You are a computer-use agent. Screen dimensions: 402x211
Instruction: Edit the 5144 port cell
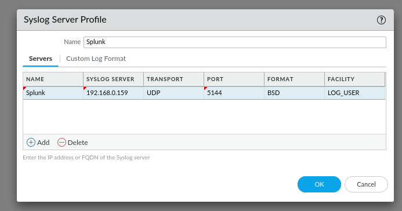coord(234,93)
